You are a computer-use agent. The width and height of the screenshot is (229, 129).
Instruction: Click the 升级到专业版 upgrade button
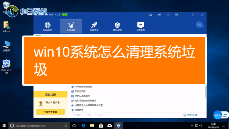point(50,112)
